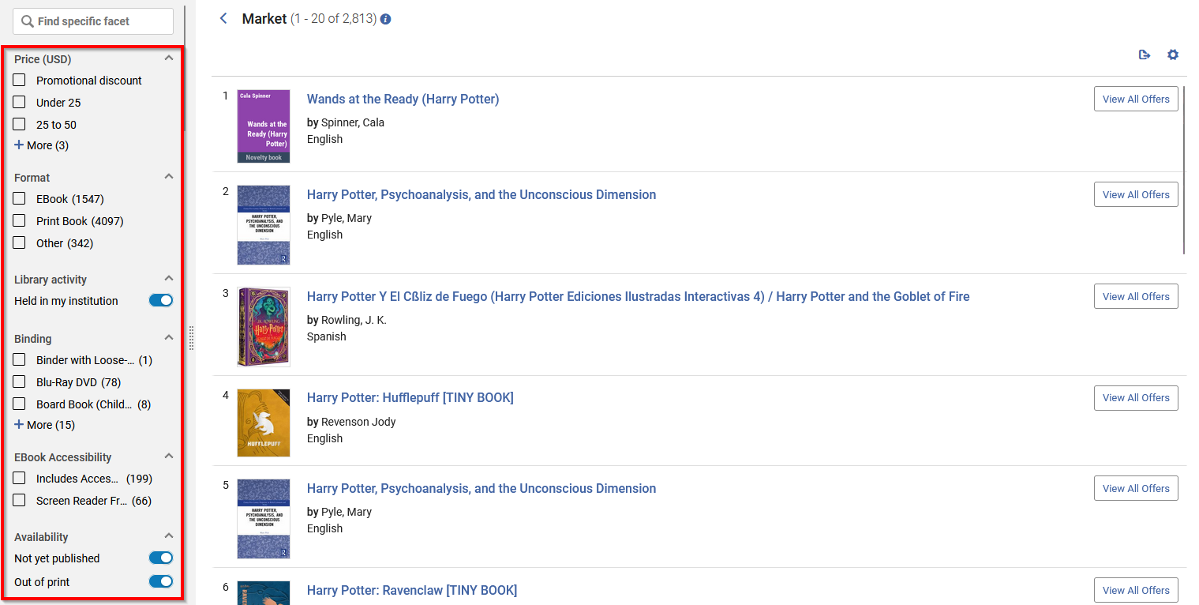
Task: Click the export list icon
Action: click(1144, 54)
